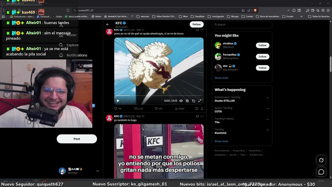
Task: Open picture-in-picture for the chicken video
Action: click(x=193, y=101)
